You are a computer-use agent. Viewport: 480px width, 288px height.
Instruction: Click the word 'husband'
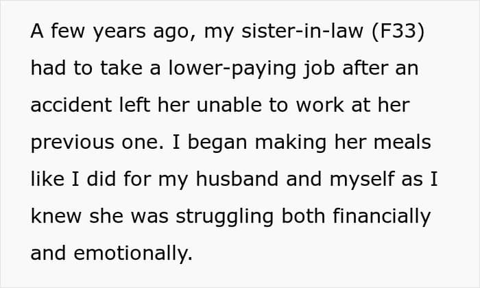pos(237,179)
